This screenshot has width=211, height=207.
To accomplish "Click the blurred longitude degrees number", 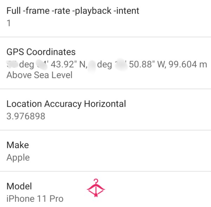I will click(x=92, y=65).
